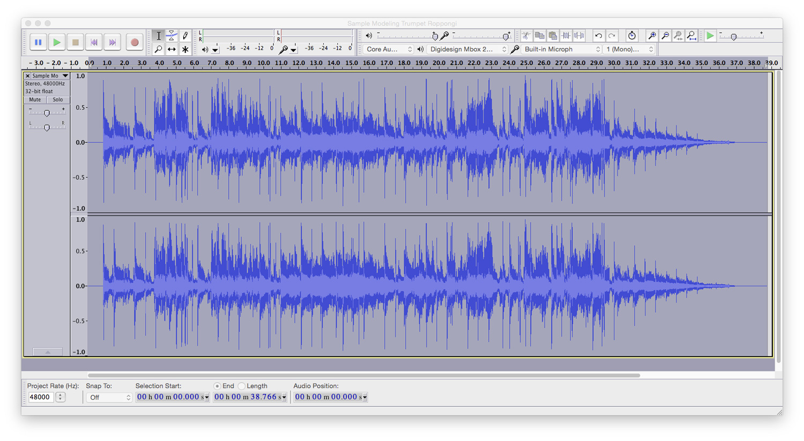Click the Fit Project in Window icon

(x=691, y=35)
